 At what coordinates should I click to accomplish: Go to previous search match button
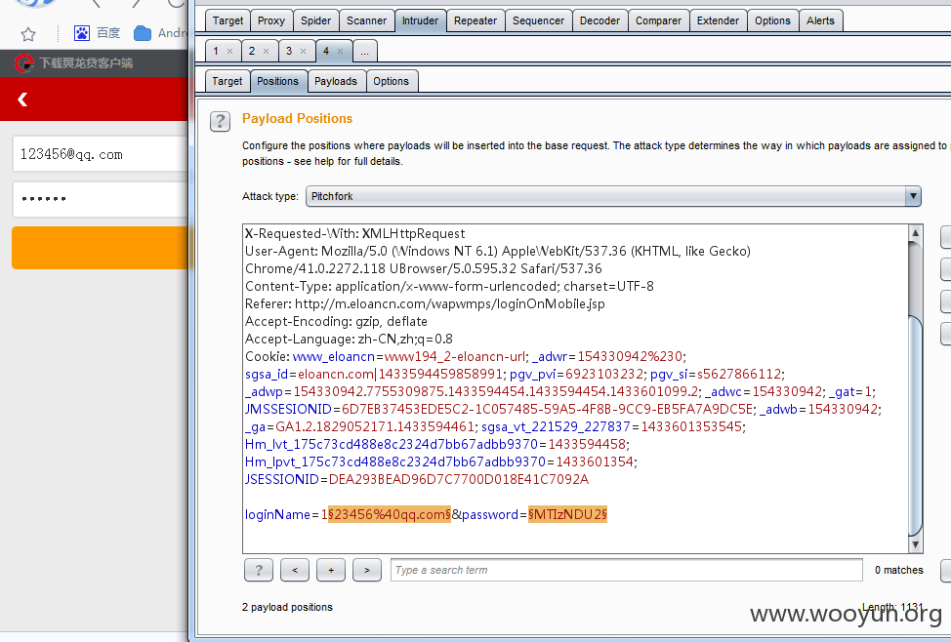pyautogui.click(x=295, y=570)
